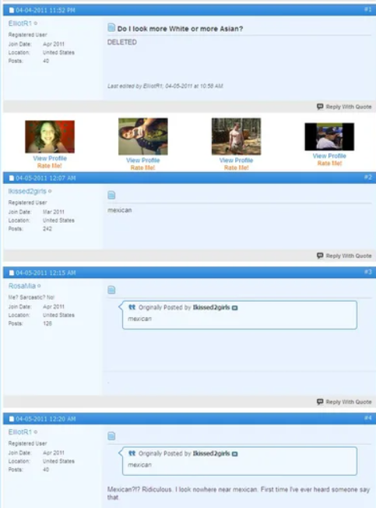Click Reply With Quote on post #2
376x508 pixels.
click(344, 256)
